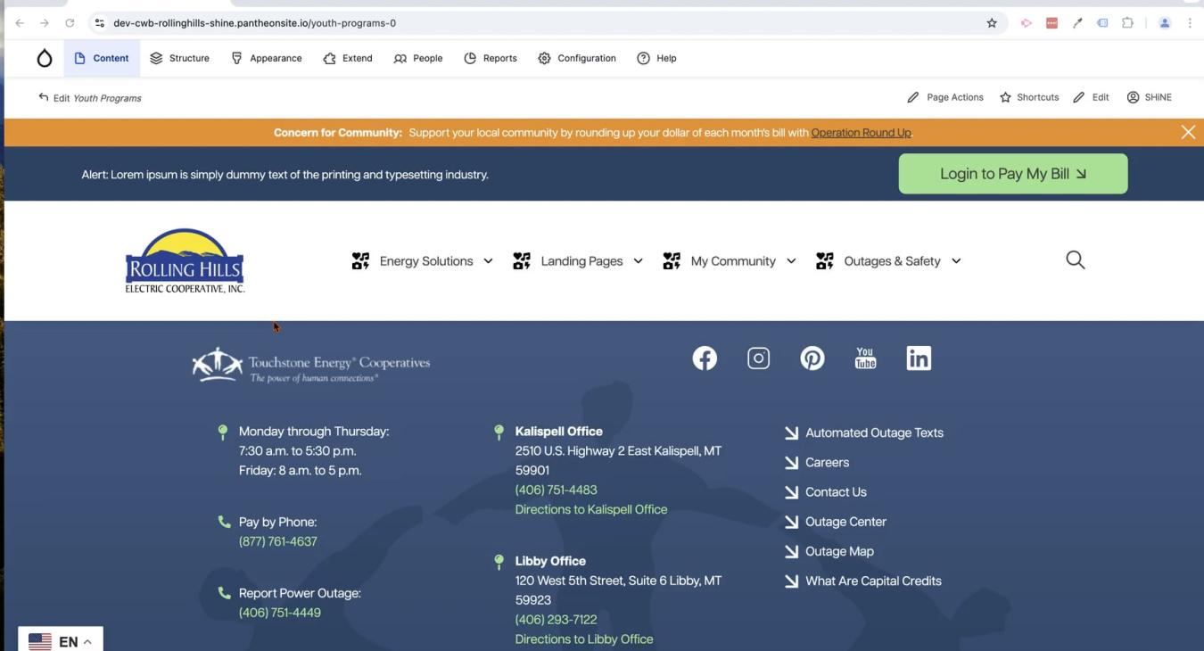Expand the My Community dropdown chevron

[x=791, y=261]
